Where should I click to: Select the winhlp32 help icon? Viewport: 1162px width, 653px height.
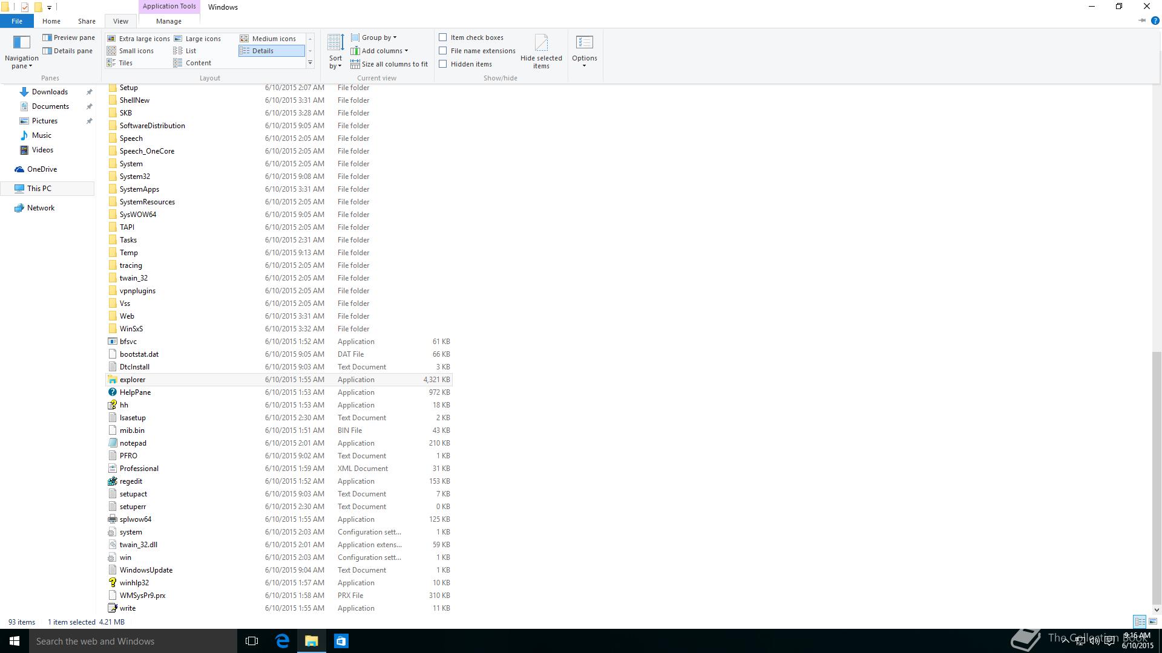(112, 583)
